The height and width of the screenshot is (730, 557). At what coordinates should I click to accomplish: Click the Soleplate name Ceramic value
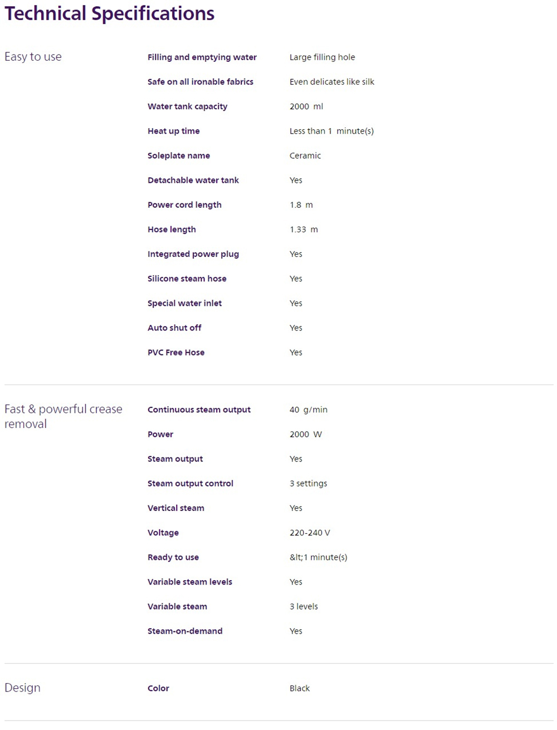click(x=305, y=155)
